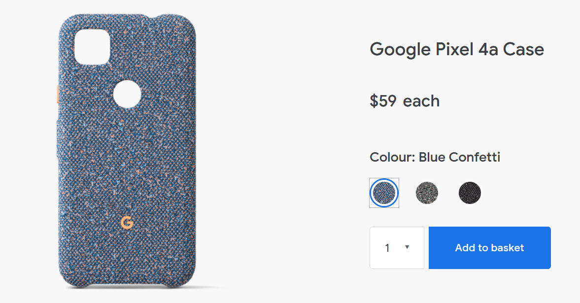Pick the black colour swatch
The height and width of the screenshot is (303, 580).
point(470,193)
